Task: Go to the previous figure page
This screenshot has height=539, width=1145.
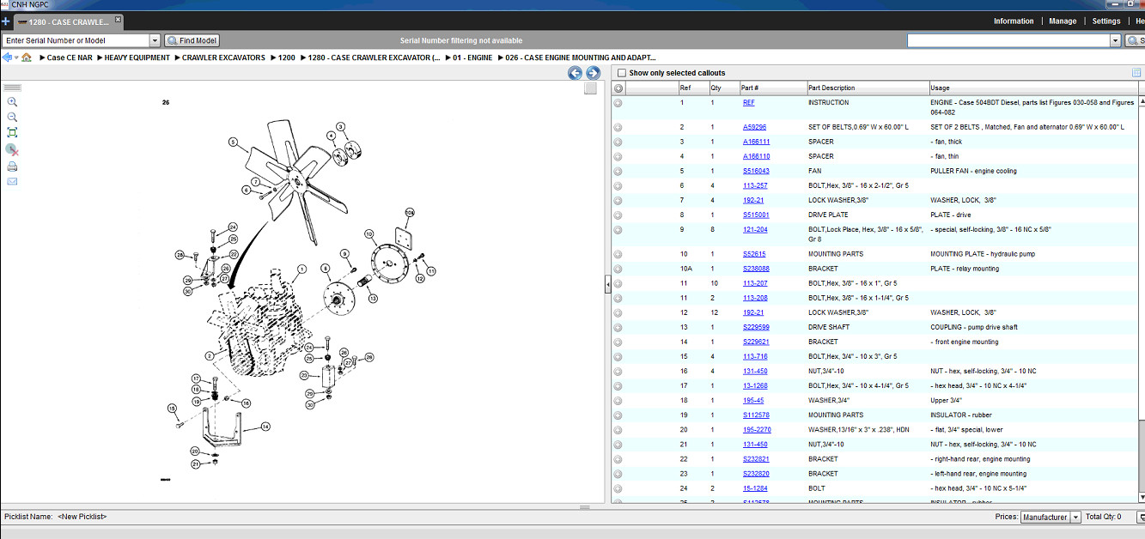Action: (x=576, y=73)
